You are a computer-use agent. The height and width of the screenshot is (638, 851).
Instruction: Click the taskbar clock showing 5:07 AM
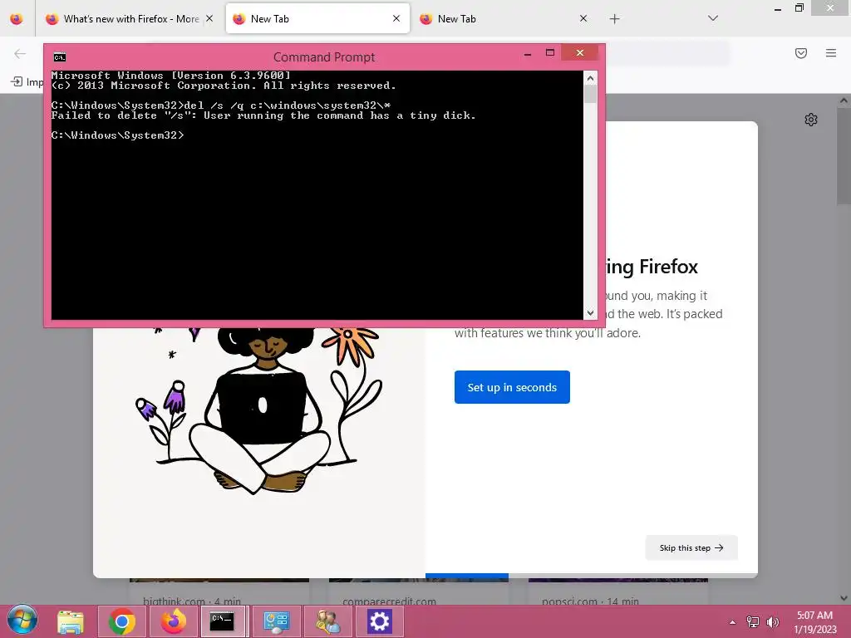(x=814, y=622)
